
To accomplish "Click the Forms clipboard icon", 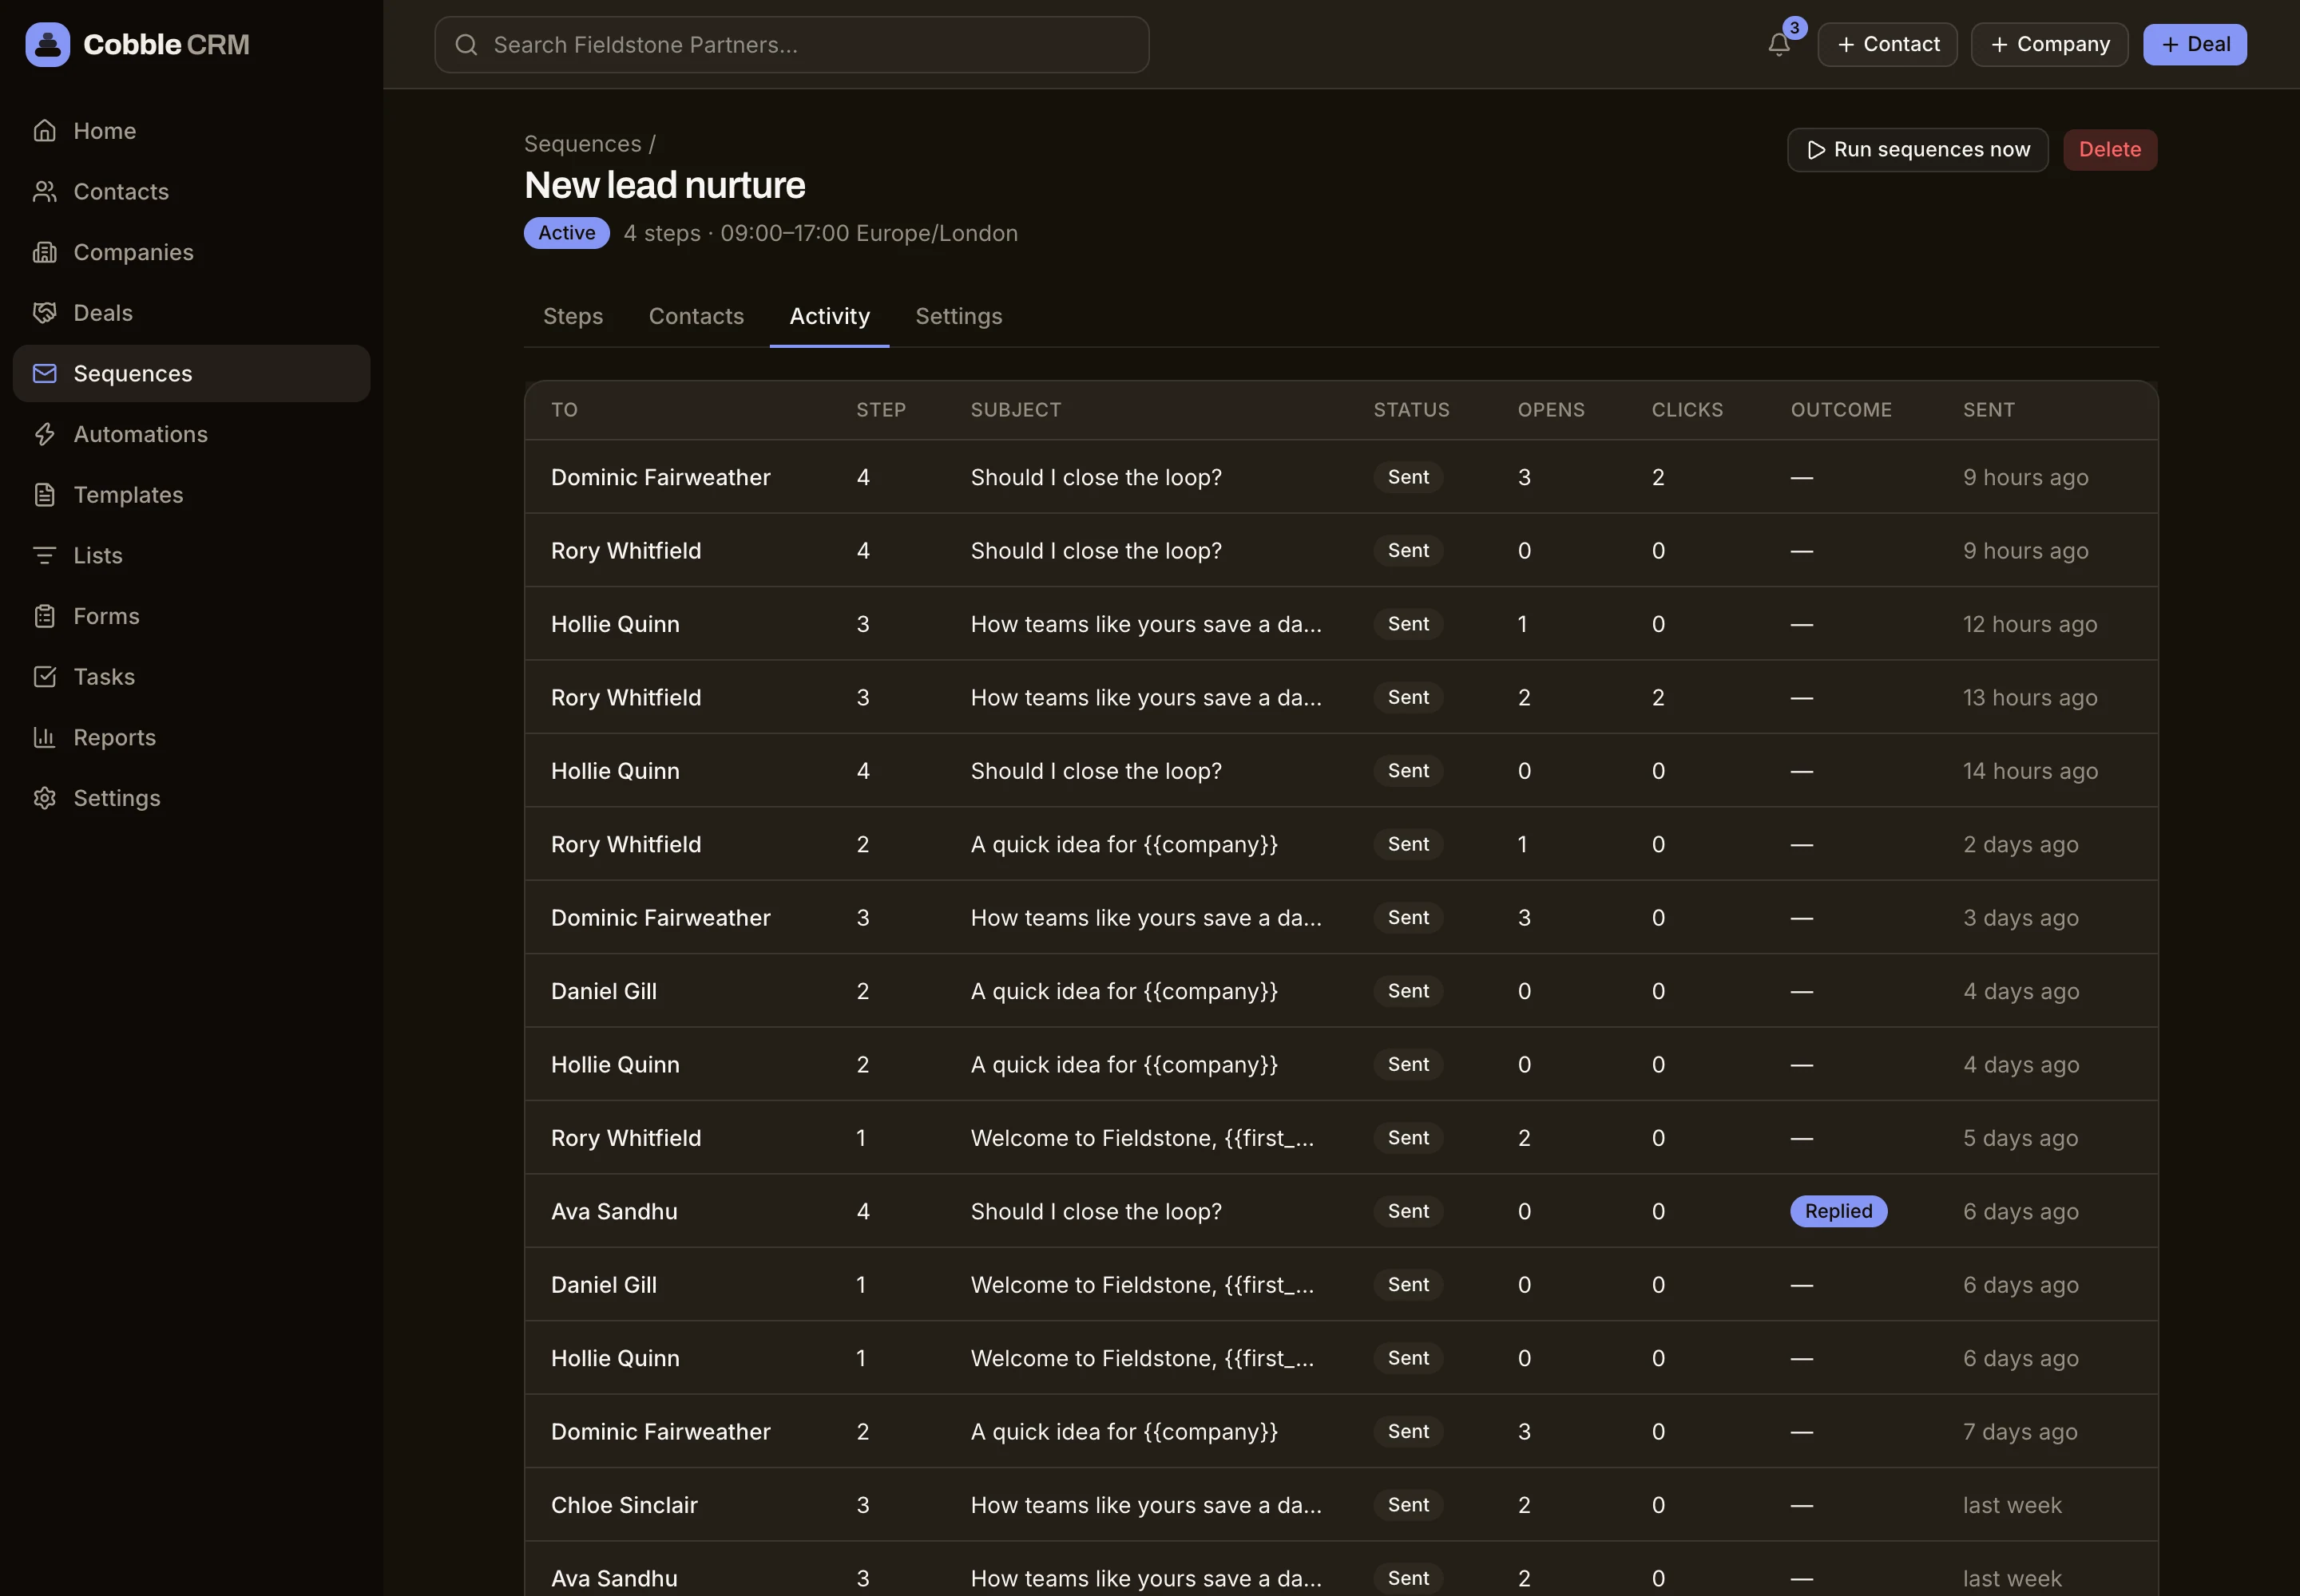I will pos(44,616).
